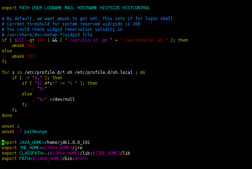The width and height of the screenshot is (252, 169).
Task: Click the value '199' in the if line
Action: [41, 40]
